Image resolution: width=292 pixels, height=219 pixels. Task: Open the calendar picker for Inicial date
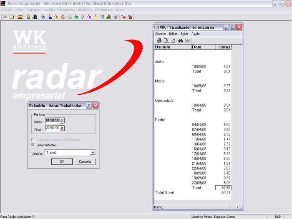62,121
